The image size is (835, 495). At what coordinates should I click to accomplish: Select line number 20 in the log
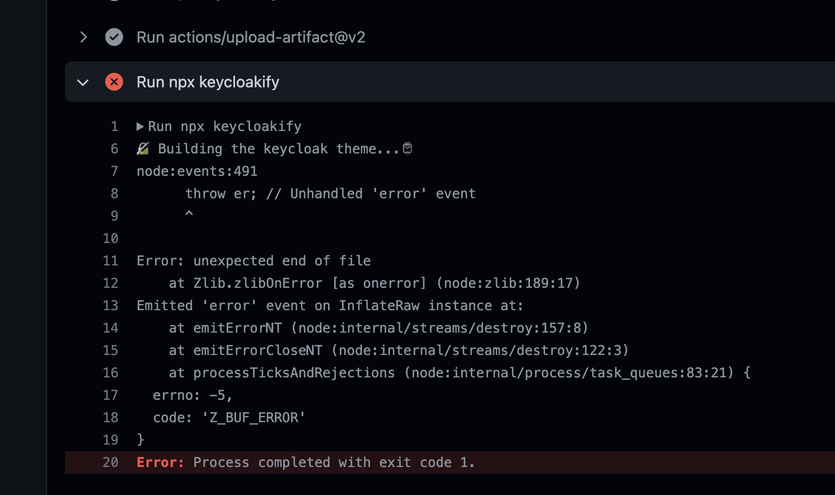[x=111, y=463]
